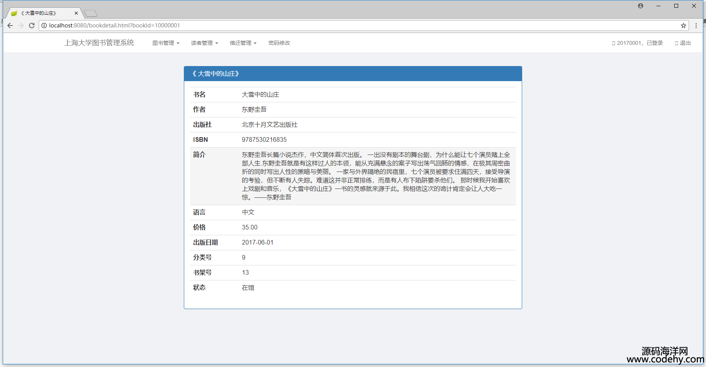Click the browser back arrow
The width and height of the screenshot is (706, 367).
pyautogui.click(x=10, y=25)
